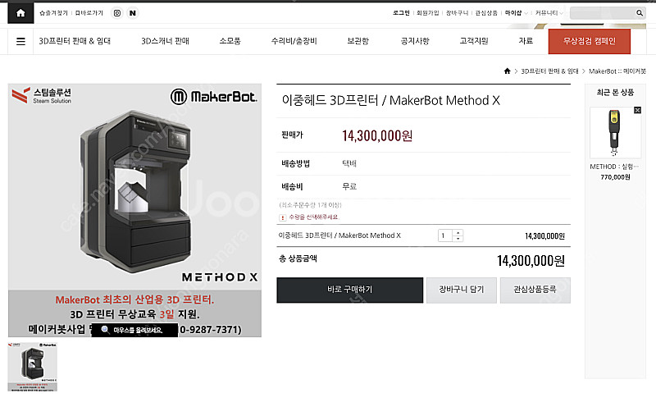Click the quantity input field

pos(445,236)
